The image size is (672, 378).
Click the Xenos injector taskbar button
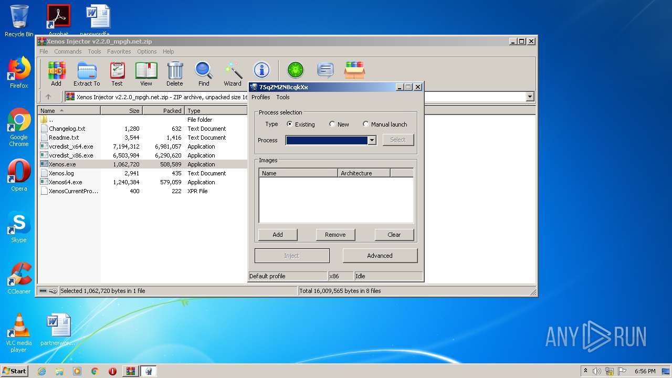[149, 371]
